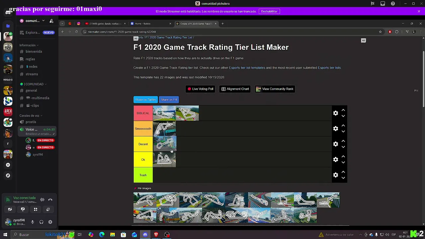Screen dimensions: 425x239
Task: Move Trash tier row down
Action: [x=343, y=178]
